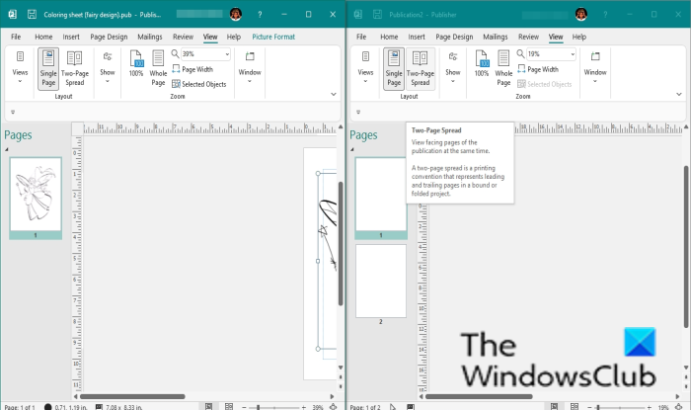691x410 pixels.
Task: Click Whole Page icon in the Coloring sheet window
Action: tap(158, 66)
